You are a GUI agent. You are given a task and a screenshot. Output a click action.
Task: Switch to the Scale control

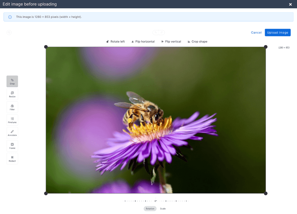point(163,208)
